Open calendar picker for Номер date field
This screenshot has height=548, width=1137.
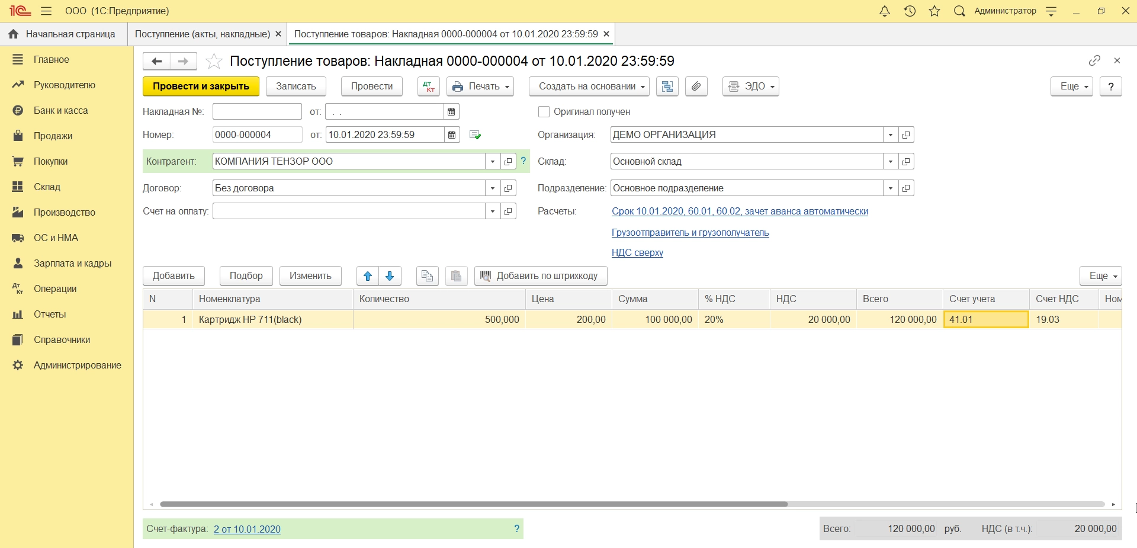(x=452, y=135)
